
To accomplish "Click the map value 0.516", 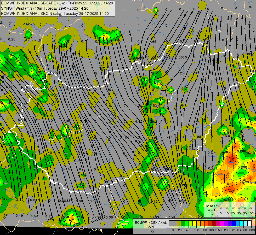I will (35, 200).
